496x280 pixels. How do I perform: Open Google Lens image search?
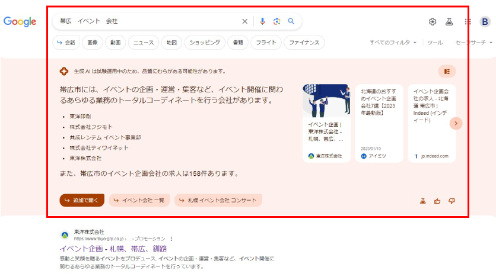(x=276, y=21)
